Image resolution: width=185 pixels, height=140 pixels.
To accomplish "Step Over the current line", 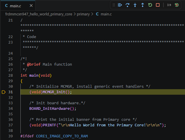I will pos(127,5).
